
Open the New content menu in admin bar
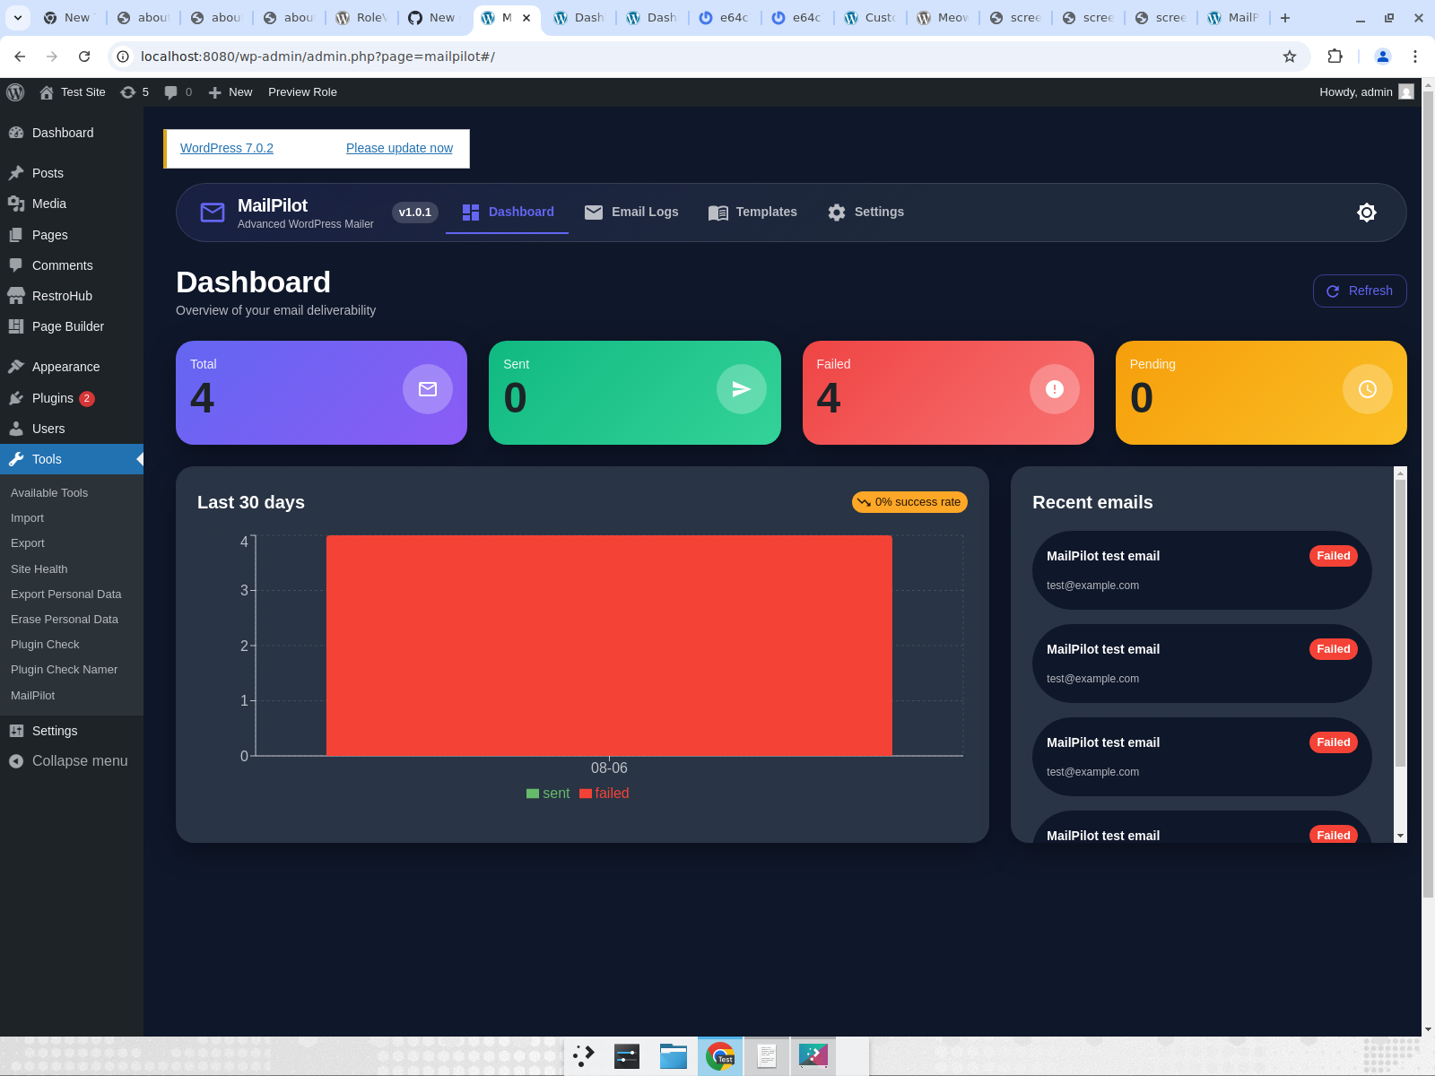(230, 92)
